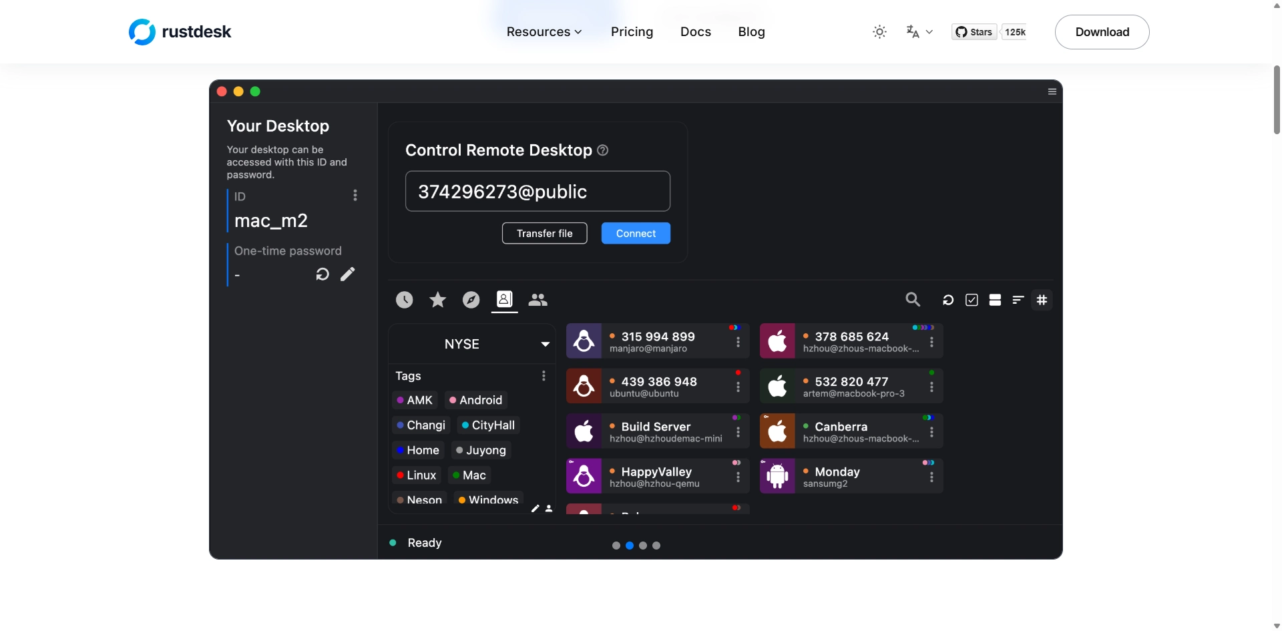This screenshot has height=631, width=1282.
Task: Select the Linux tag
Action: 416,475
